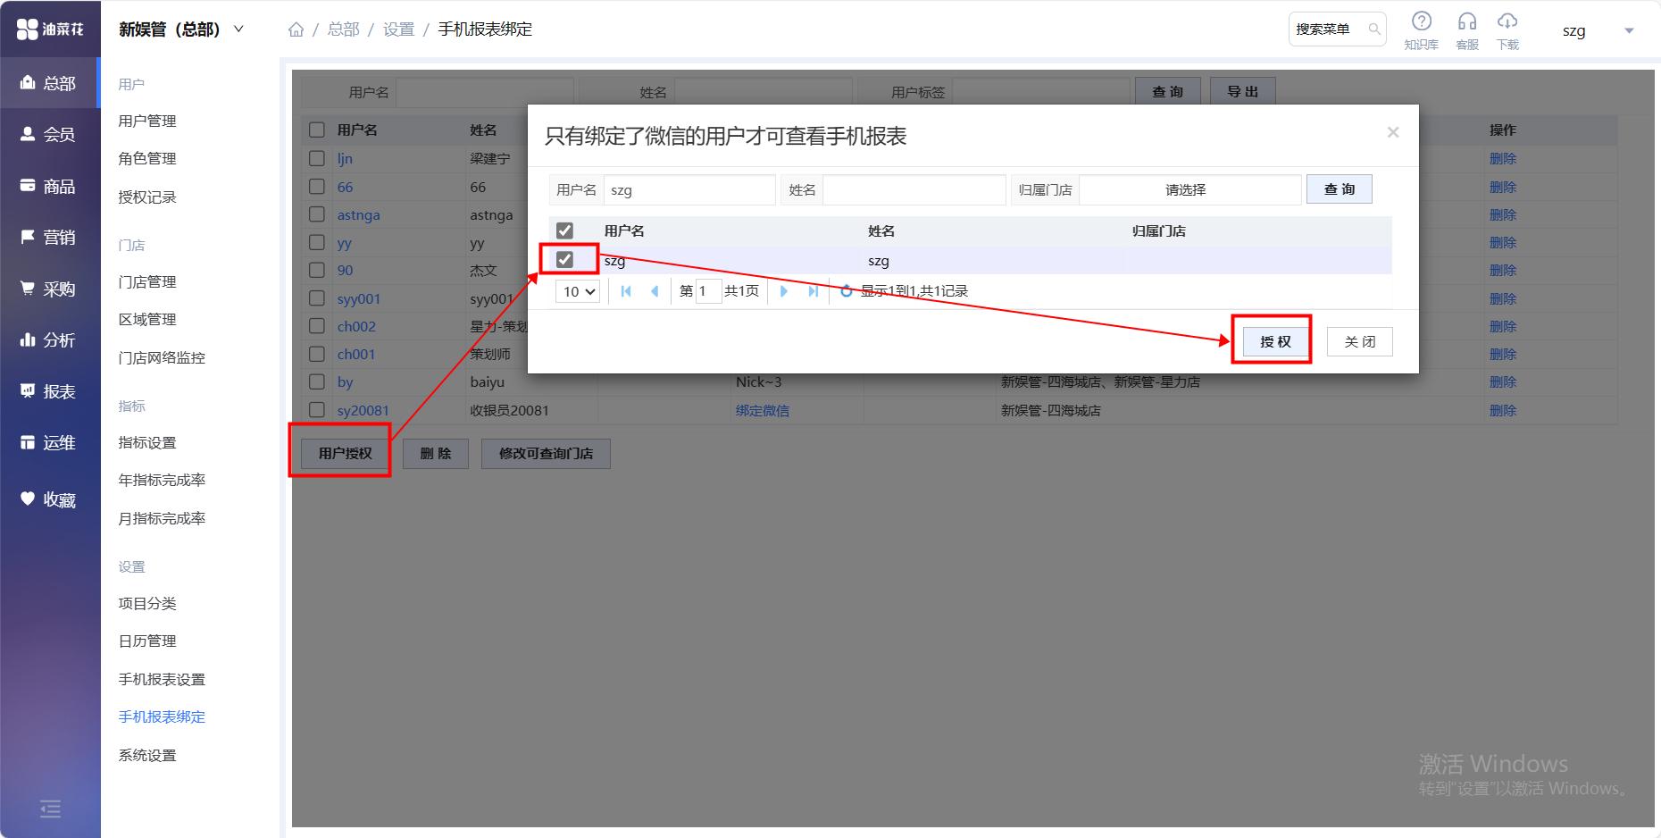
Task: Click the 绑定微信 link for sy20081
Action: point(762,410)
